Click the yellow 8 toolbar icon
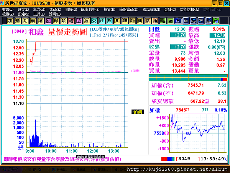 [x=117, y=21]
